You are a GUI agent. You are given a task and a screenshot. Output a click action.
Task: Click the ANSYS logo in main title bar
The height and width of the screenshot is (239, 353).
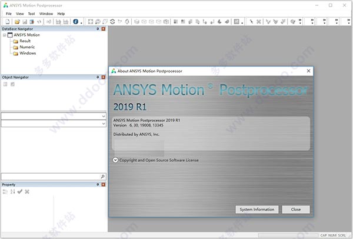click(x=5, y=5)
